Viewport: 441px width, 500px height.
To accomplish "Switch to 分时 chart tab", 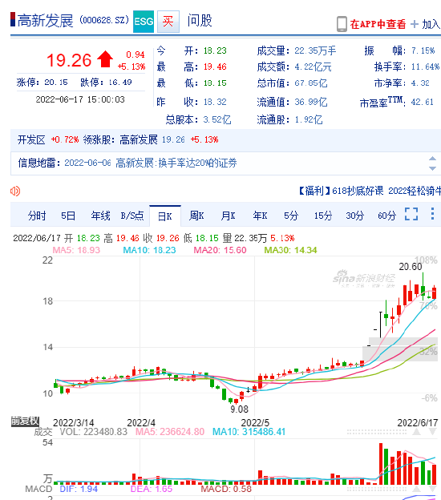I will pos(37,216).
